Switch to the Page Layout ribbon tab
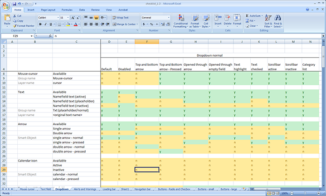The width and height of the screenshot is (326, 196). (x=48, y=9)
